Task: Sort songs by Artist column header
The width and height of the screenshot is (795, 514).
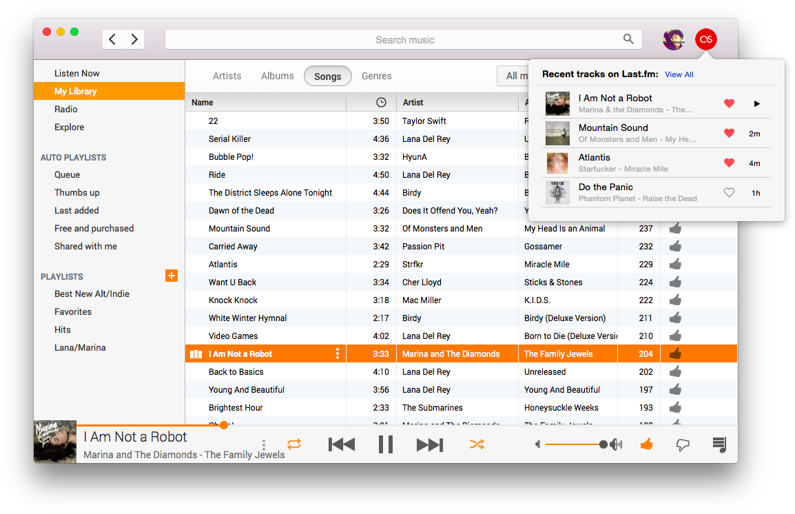Action: (x=457, y=103)
